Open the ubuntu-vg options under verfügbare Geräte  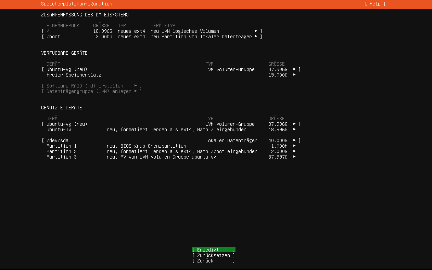click(x=295, y=69)
